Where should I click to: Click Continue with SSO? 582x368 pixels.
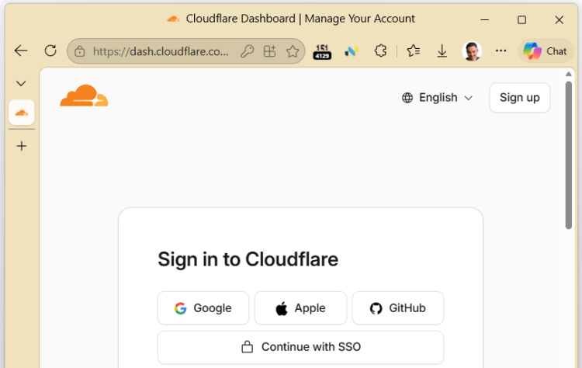tap(300, 347)
